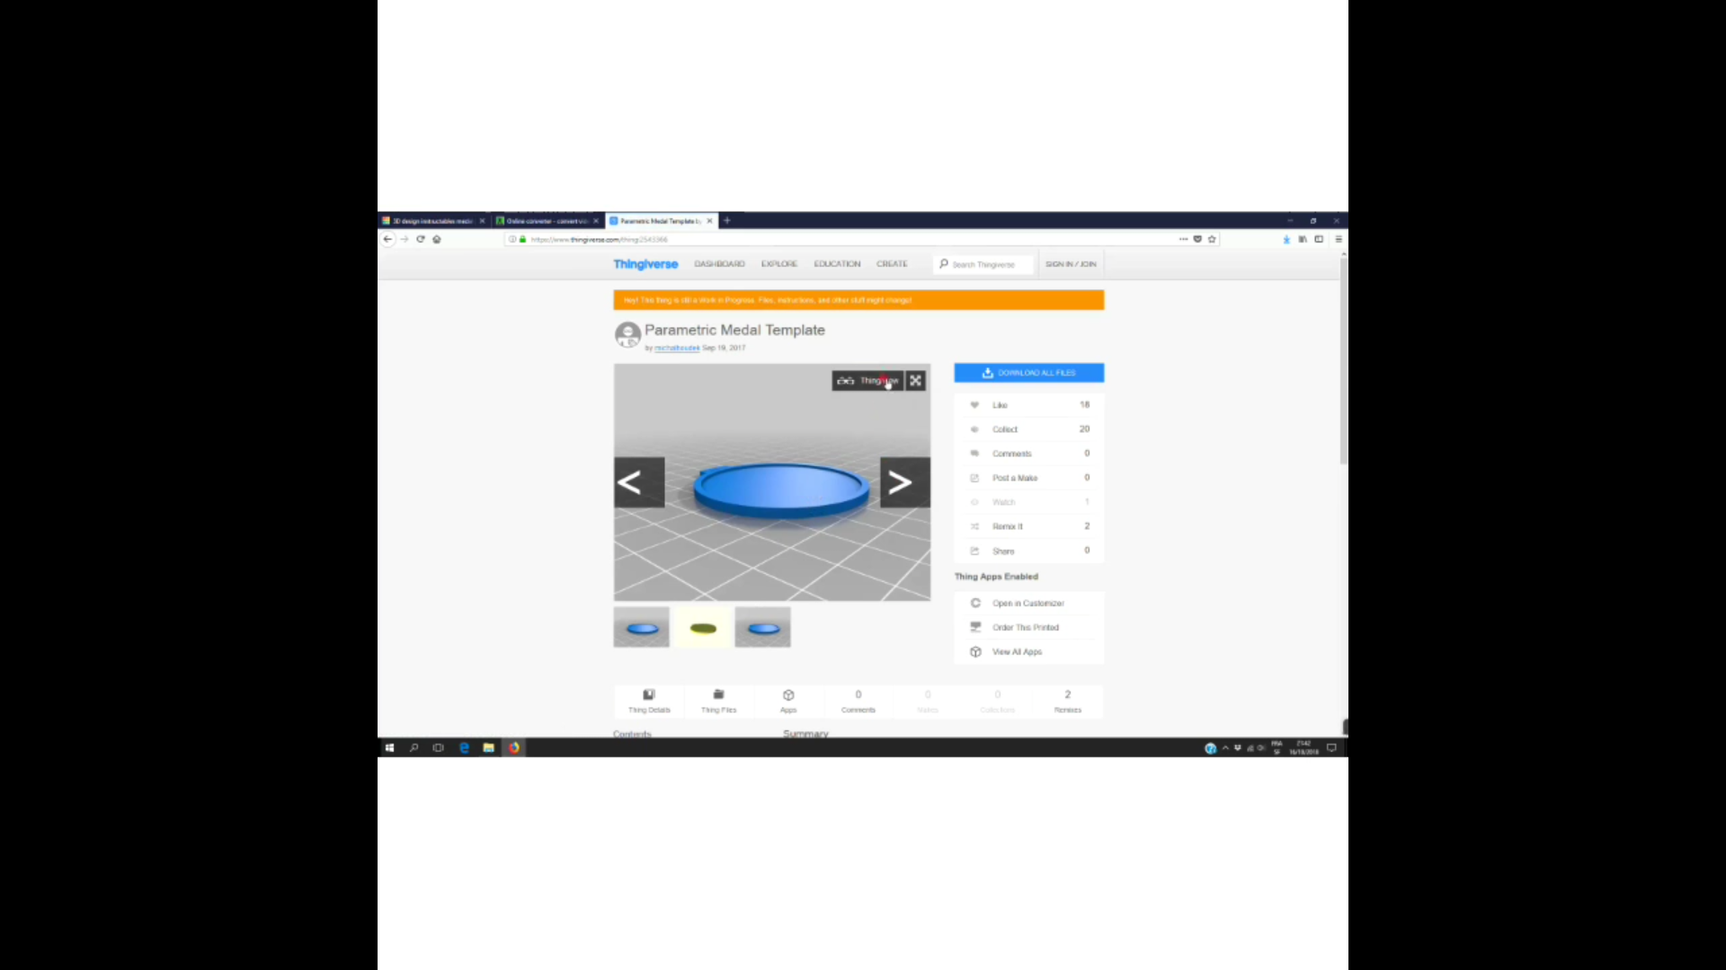Viewport: 1726px width, 970px height.
Task: Click the author avatar beside the title
Action: point(627,335)
